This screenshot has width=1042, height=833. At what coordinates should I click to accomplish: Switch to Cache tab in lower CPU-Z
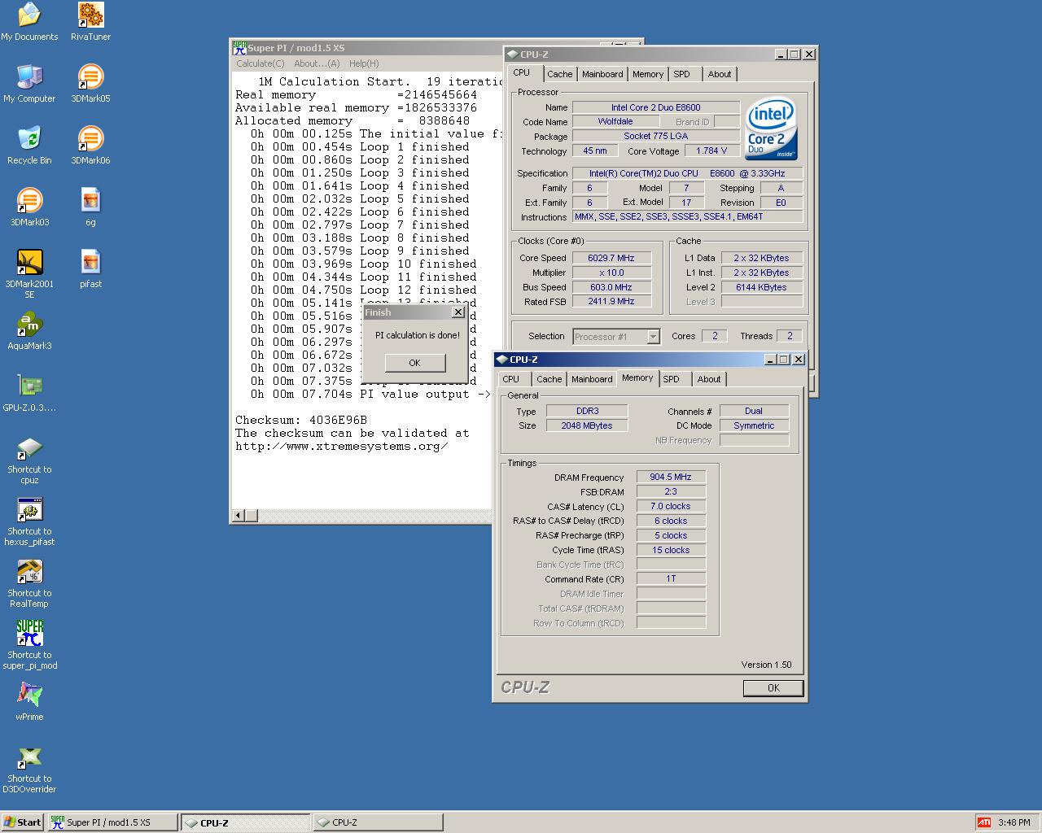point(549,379)
